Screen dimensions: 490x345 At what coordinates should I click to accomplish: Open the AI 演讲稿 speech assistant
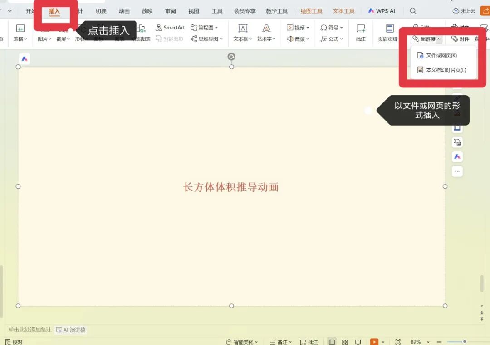[x=71, y=330]
